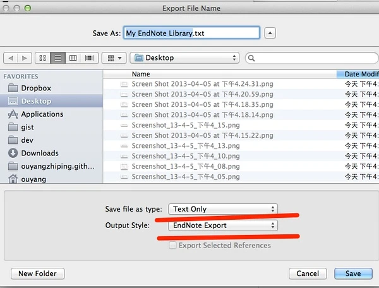Open the Dropbox folder in sidebar
The height and width of the screenshot is (288, 379).
35,88
